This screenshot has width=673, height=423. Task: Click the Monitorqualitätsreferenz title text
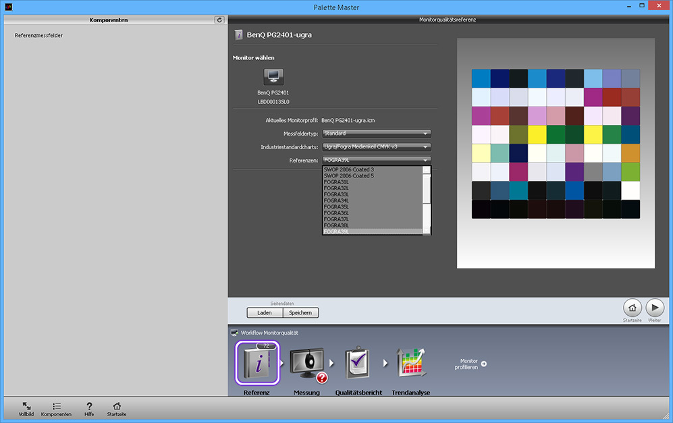point(448,20)
